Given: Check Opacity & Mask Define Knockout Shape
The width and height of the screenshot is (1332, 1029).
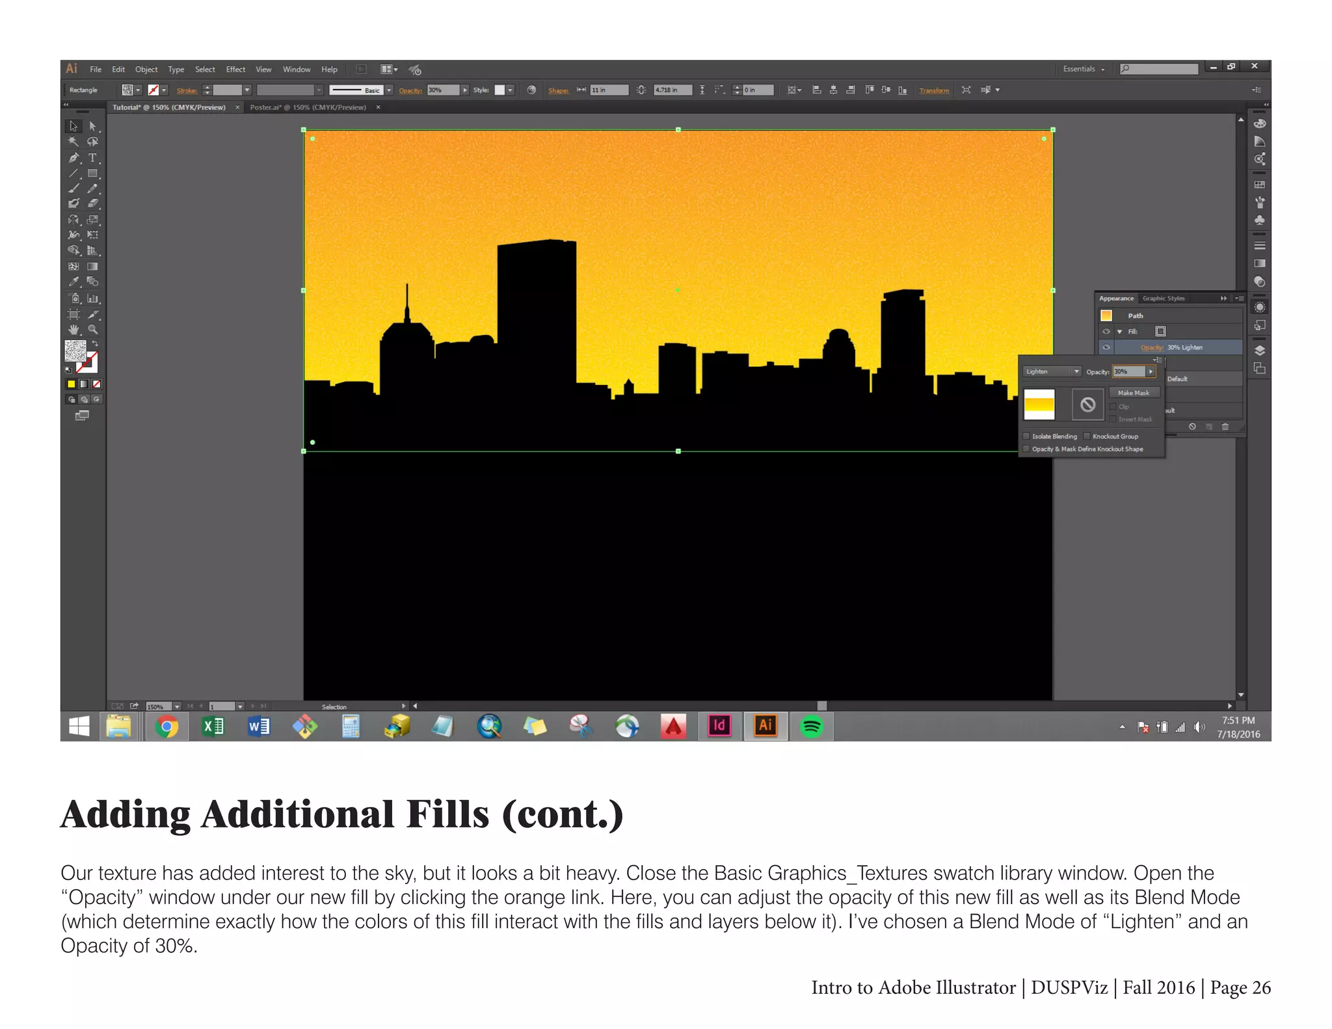Looking at the screenshot, I should [x=1026, y=449].
